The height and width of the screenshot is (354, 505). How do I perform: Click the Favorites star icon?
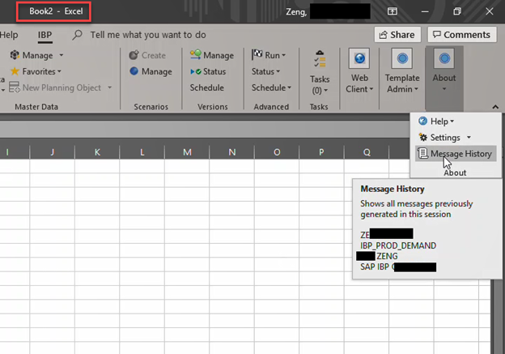point(15,71)
